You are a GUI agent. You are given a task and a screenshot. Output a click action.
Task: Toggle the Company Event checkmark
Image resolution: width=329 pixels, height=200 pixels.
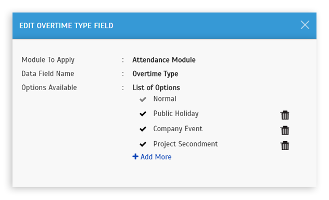(x=143, y=129)
